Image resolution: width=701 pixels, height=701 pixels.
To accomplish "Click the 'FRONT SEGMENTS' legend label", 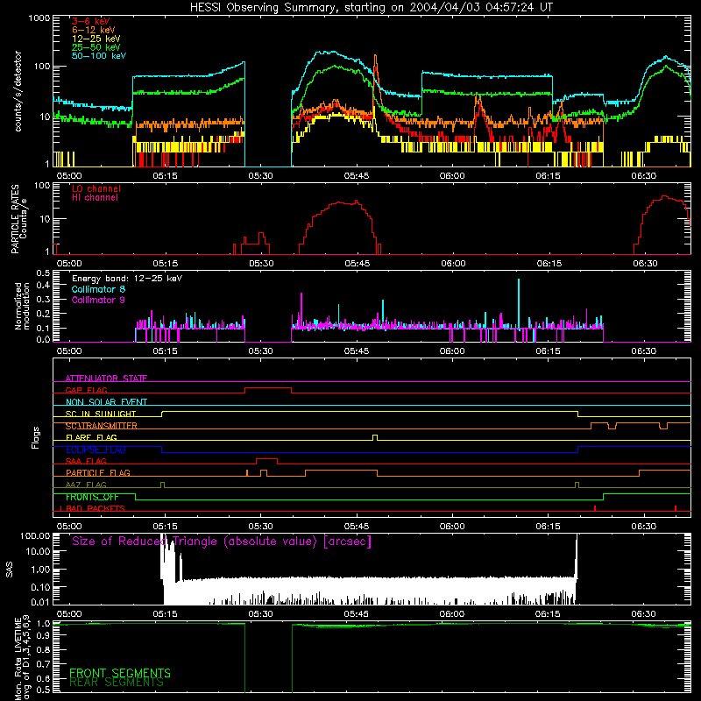I will [x=120, y=673].
